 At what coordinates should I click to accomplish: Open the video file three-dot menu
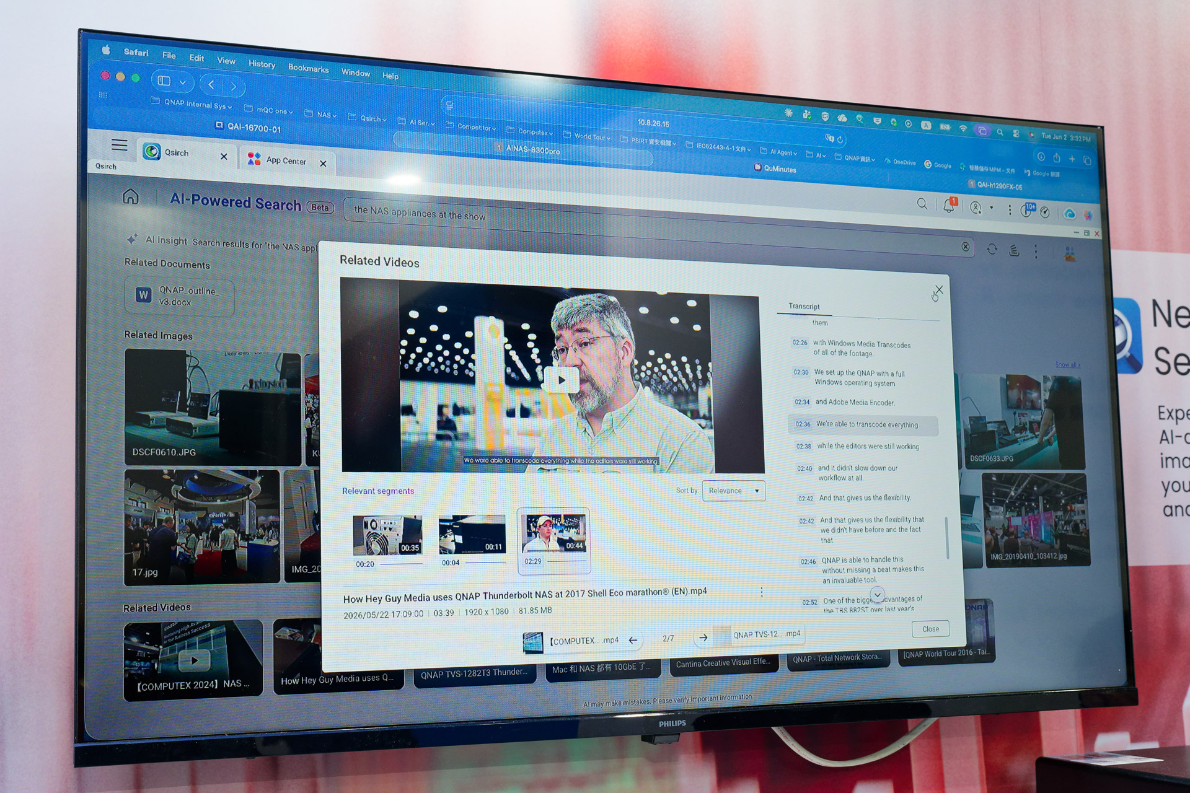pos(762,592)
